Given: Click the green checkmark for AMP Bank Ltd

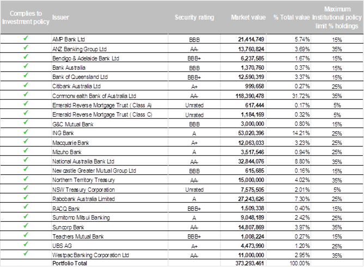Looking at the screenshot, I should [26, 38].
